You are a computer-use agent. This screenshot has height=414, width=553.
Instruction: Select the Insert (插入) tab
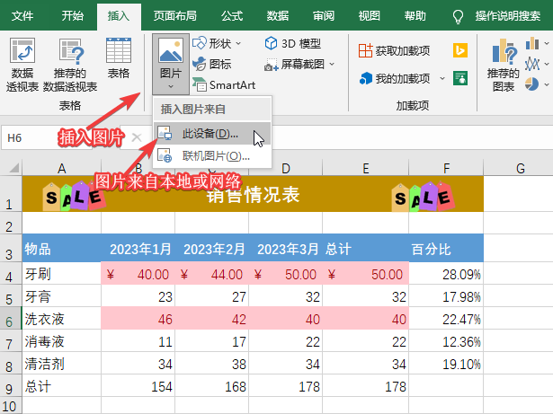[119, 16]
